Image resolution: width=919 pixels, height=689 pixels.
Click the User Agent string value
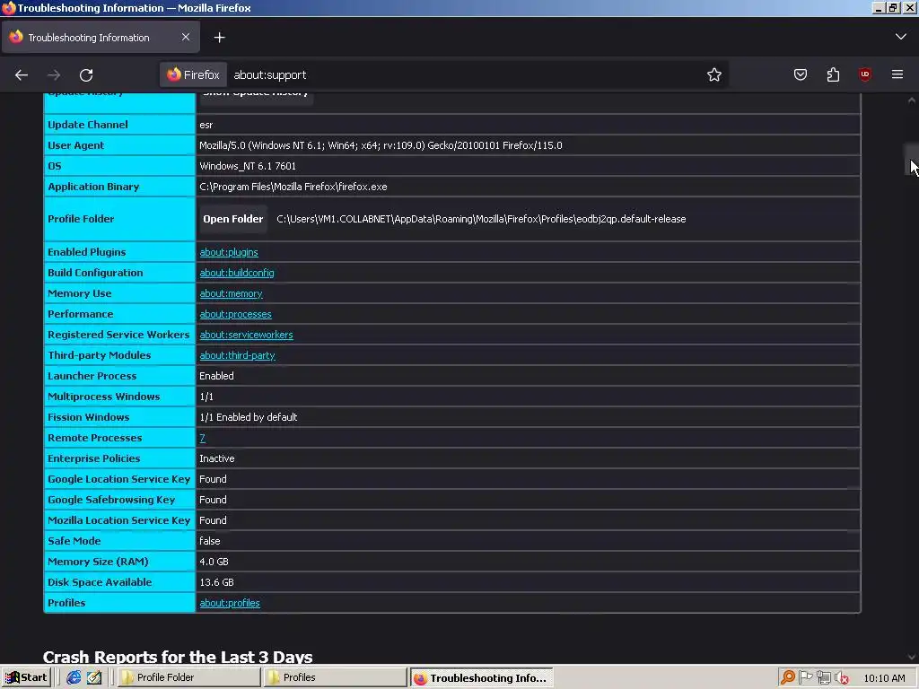381,145
